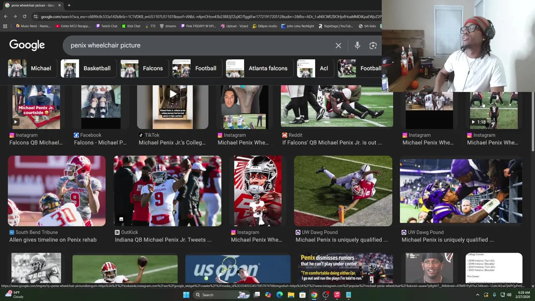Open the TikTok college journey video thumbnail
535x301 pixels.
[x=173, y=107]
